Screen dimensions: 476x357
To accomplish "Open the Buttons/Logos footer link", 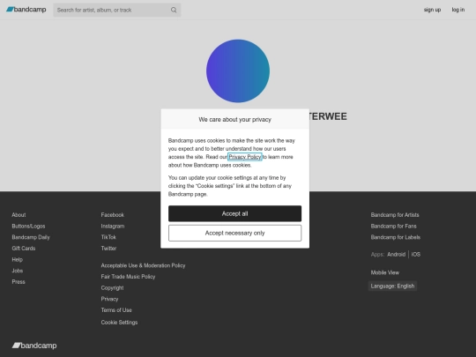I will tap(28, 227).
